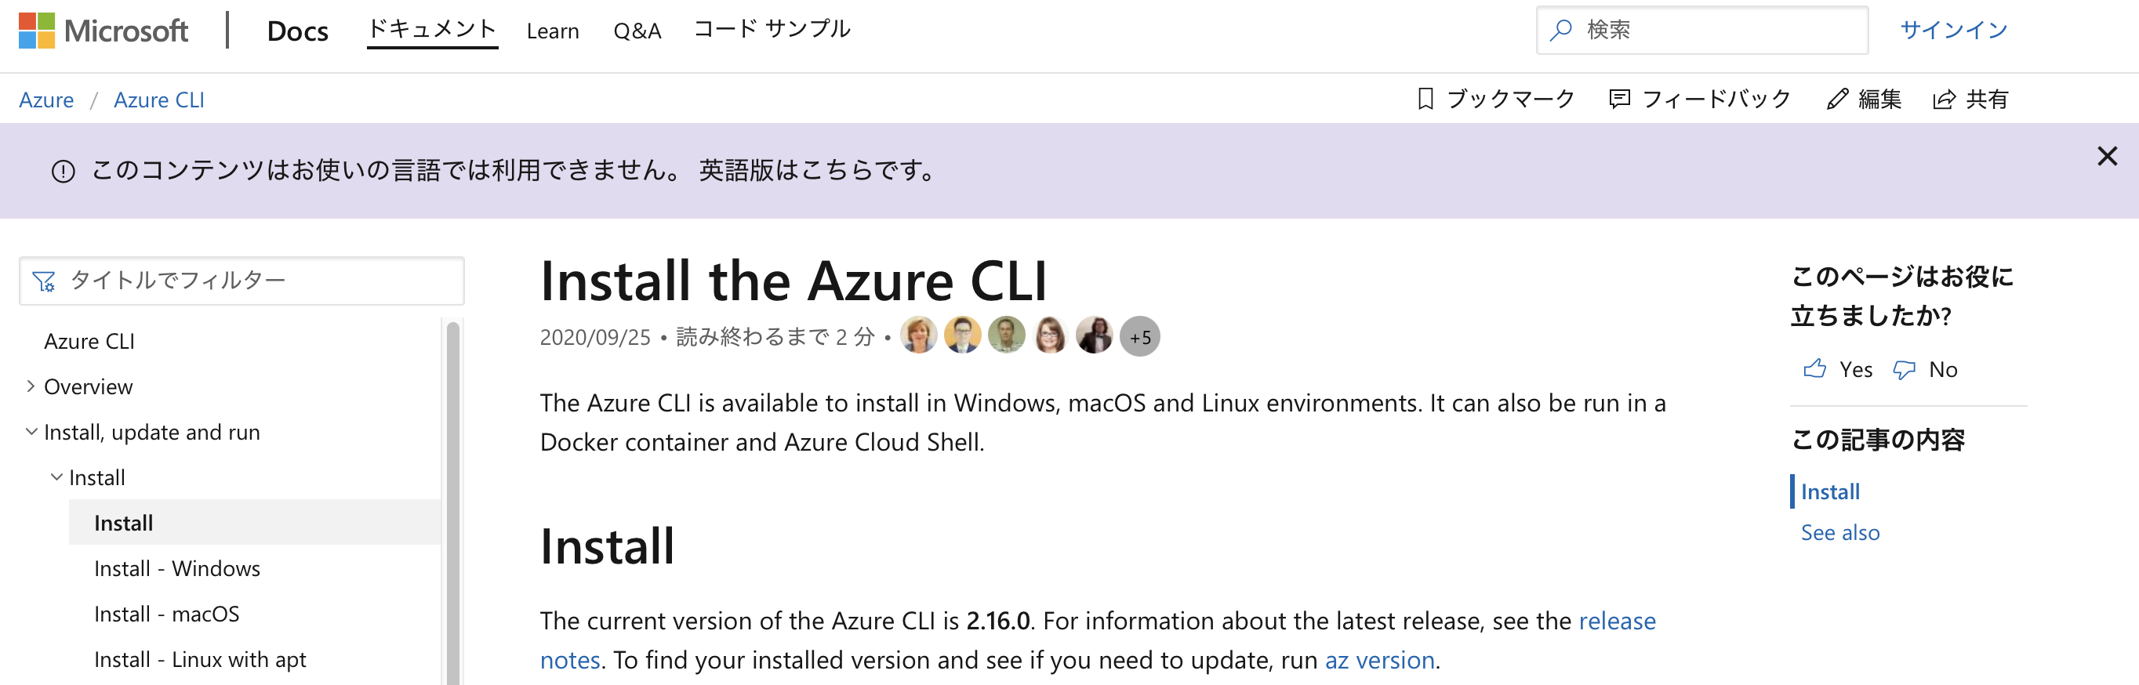This screenshot has height=685, width=2139.
Task: Open the Learn menu item
Action: click(552, 30)
